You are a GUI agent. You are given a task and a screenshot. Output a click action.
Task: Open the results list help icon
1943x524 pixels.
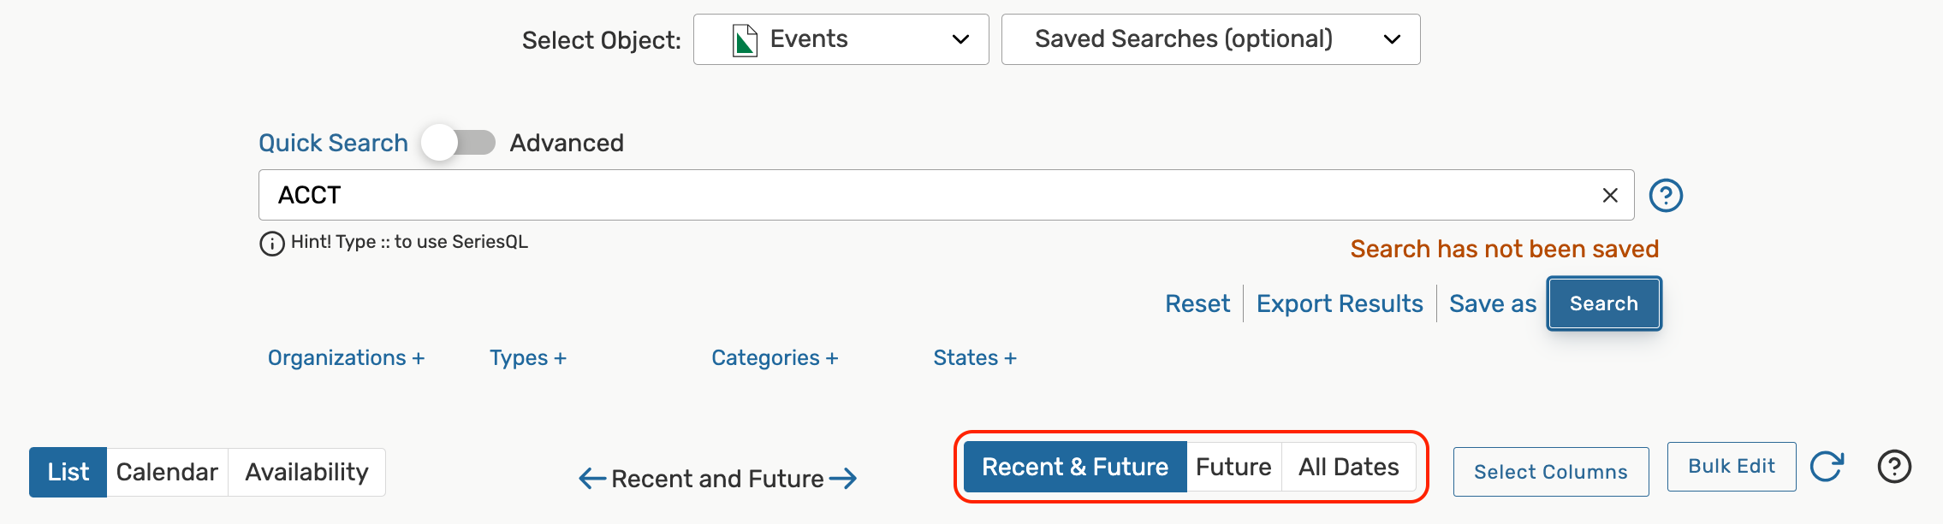1894,467
